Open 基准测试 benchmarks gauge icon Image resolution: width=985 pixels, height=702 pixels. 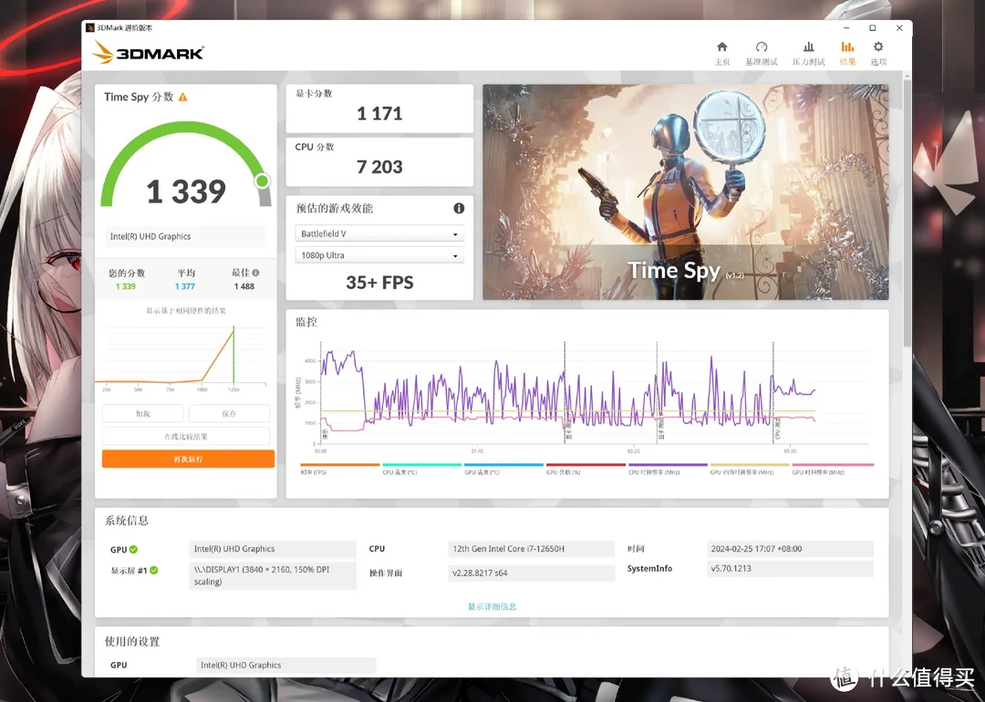click(762, 47)
